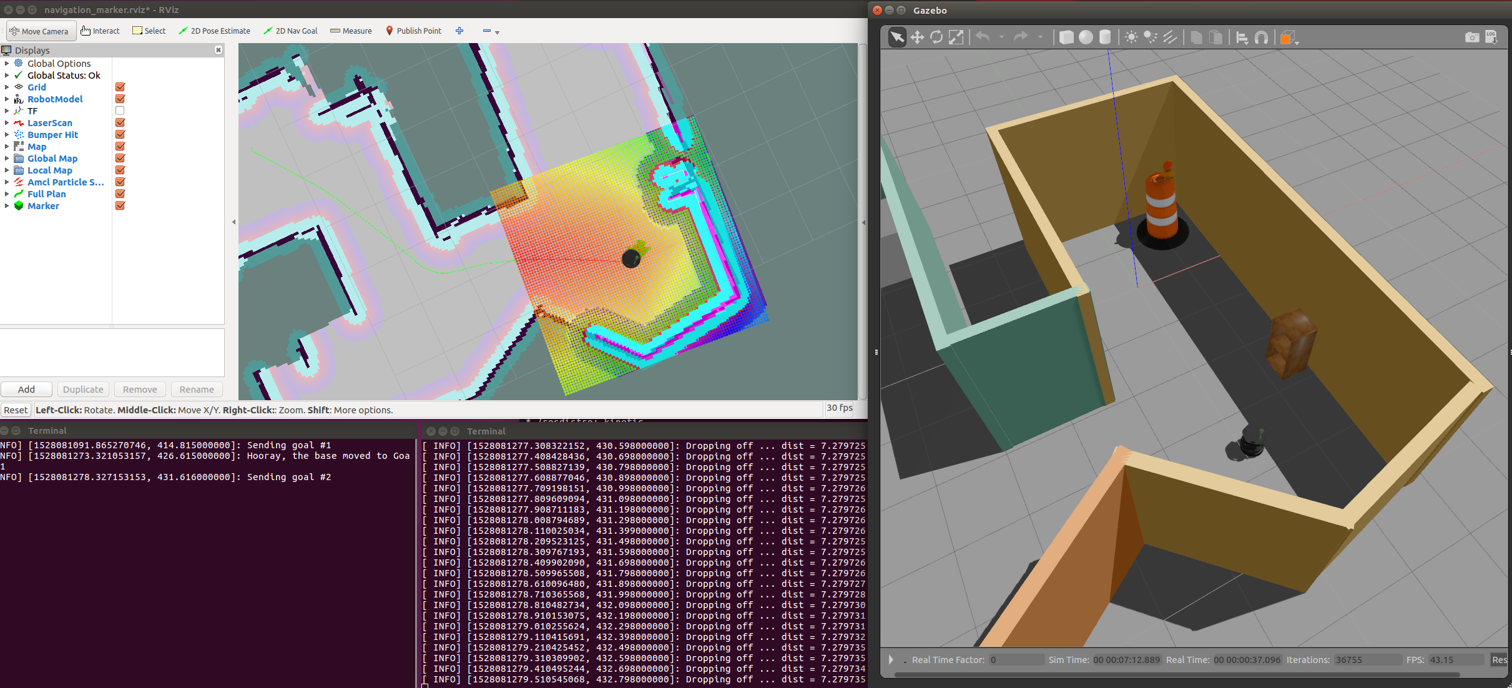Click the translate tool in Gazebo toolbar
The width and height of the screenshot is (1512, 688).
coord(916,37)
